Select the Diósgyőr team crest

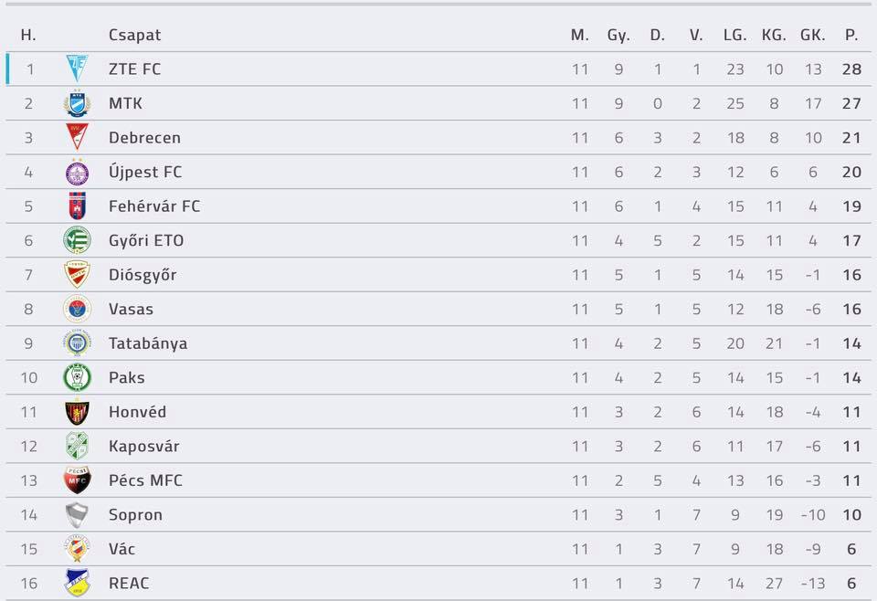point(77,274)
